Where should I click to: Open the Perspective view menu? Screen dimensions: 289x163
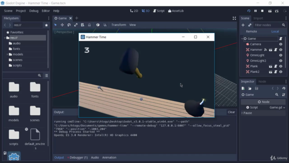(x=64, y=32)
